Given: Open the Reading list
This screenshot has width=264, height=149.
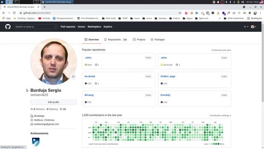Looking at the screenshot, I should (x=255, y=18).
